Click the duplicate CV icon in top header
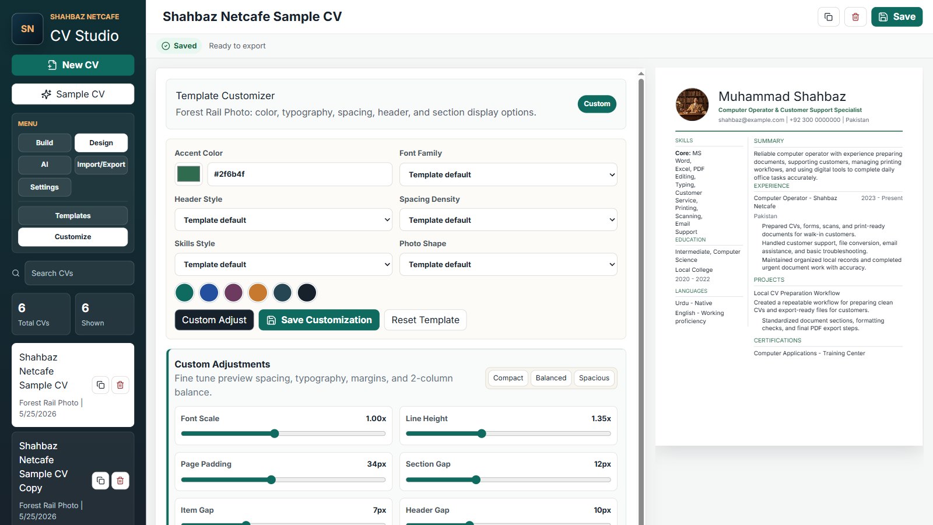 (828, 17)
